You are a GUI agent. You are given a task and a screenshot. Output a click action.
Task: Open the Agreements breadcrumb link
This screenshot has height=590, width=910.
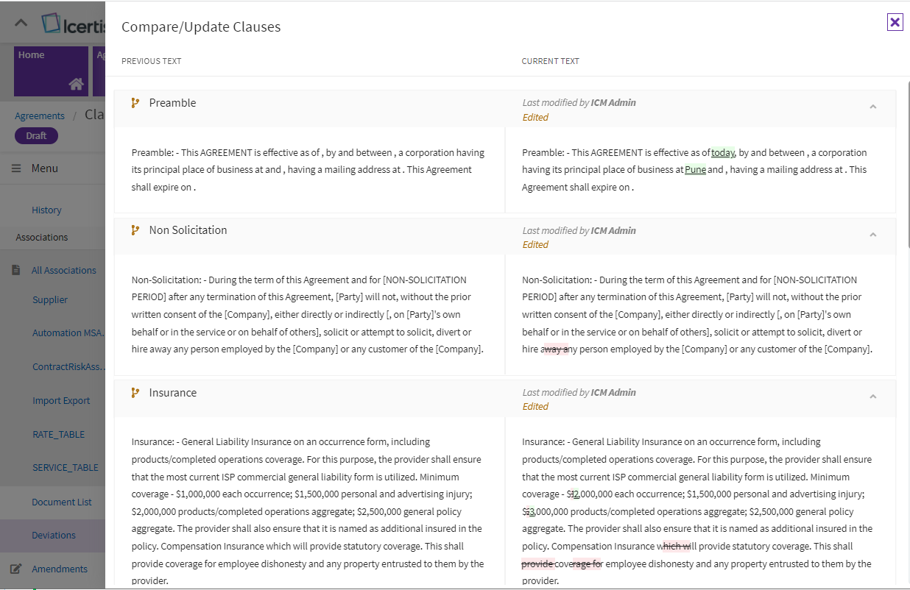point(40,115)
